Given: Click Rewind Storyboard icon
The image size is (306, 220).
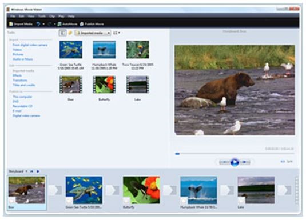Looking at the screenshot, I should (x=31, y=171).
